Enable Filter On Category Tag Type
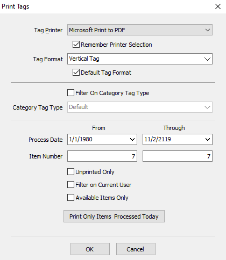The image size is (226, 260). (x=70, y=93)
